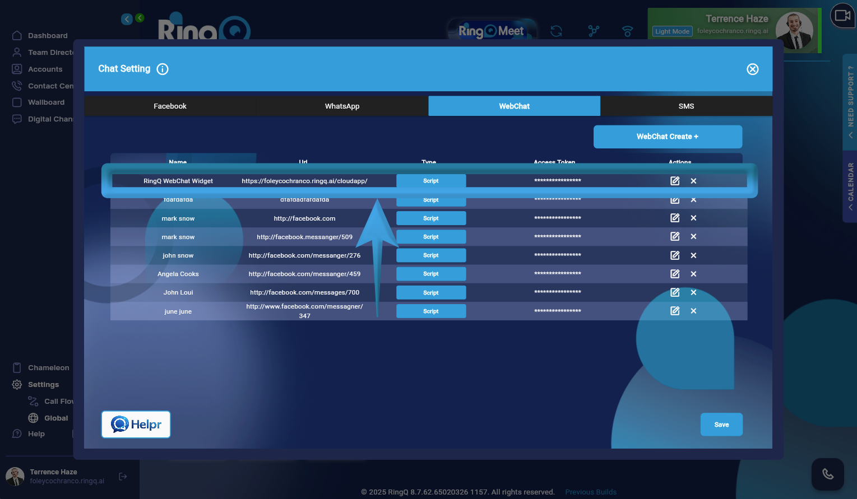
Task: Switch to the Facebook tab
Action: [x=170, y=106]
